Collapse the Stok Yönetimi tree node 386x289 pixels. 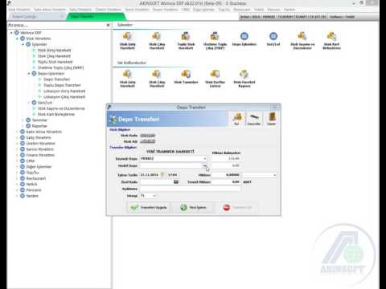point(17,39)
